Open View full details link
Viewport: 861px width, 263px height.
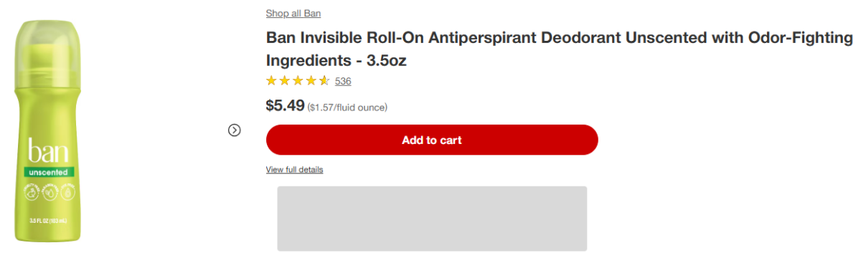click(295, 170)
